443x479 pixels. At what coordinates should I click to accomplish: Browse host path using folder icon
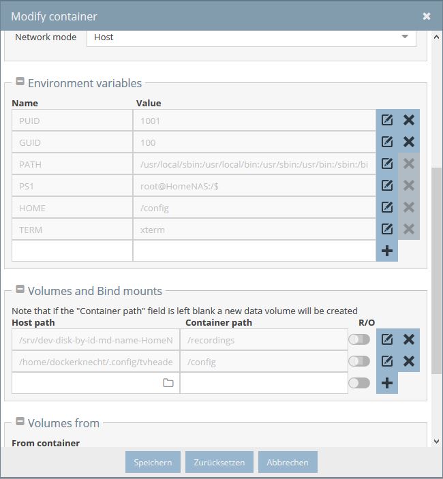pos(168,382)
